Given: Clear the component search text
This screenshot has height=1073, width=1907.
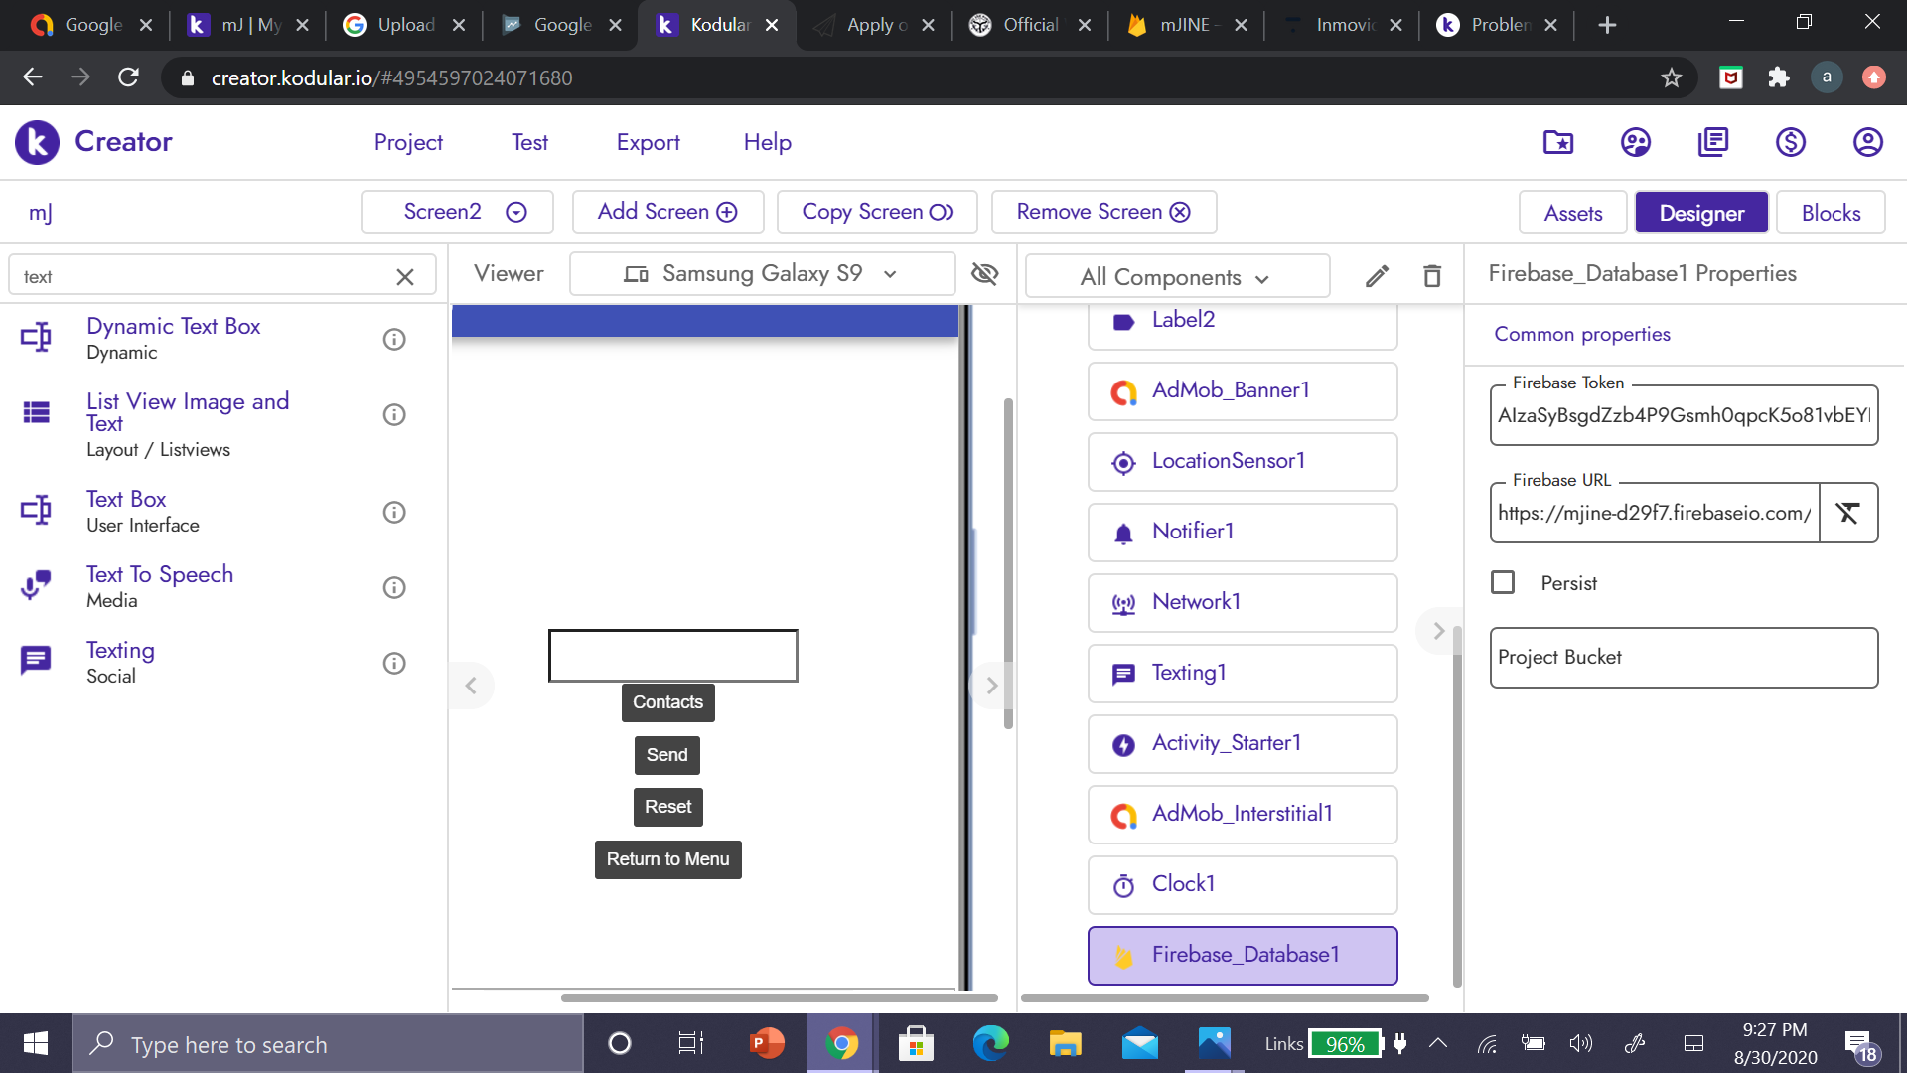Looking at the screenshot, I should [404, 276].
